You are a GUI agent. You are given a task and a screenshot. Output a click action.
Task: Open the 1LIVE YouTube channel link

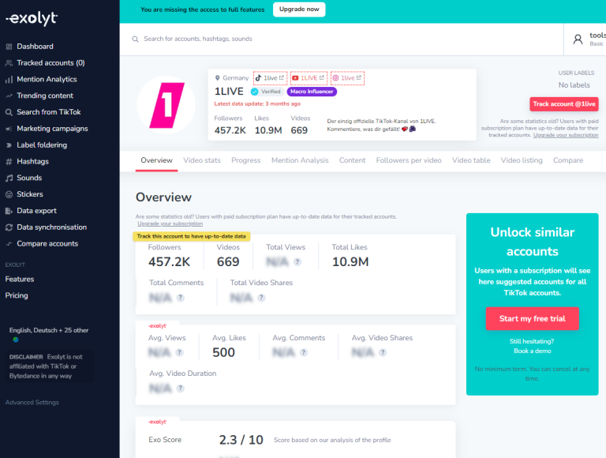click(309, 78)
